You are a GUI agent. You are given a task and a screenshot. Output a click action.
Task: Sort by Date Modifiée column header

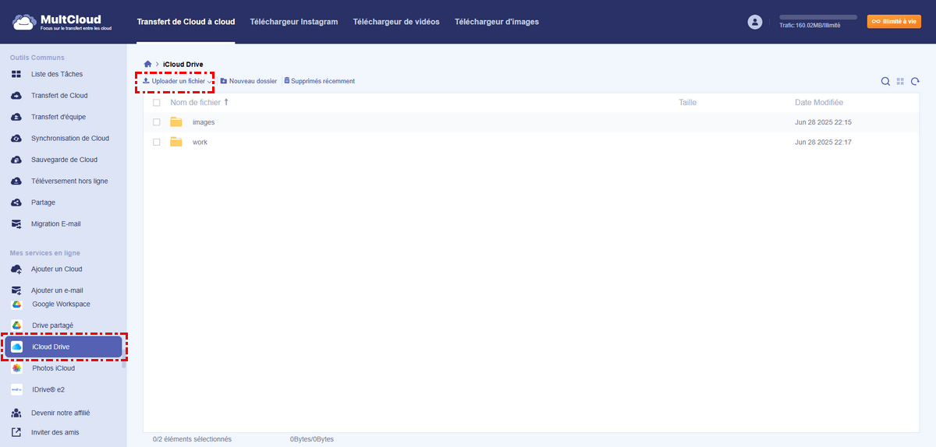819,102
